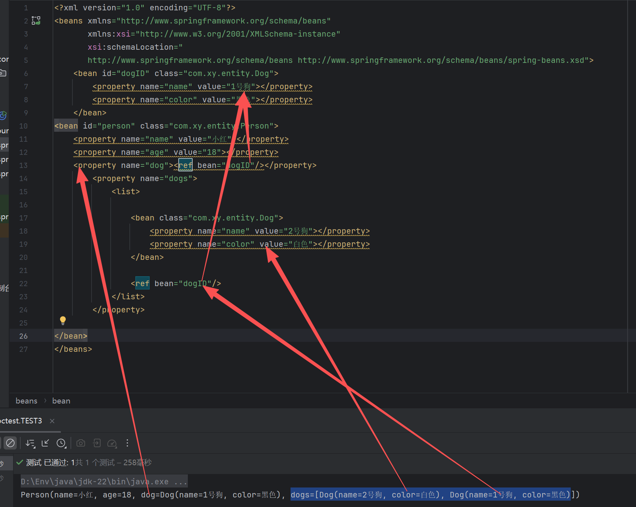636x507 pixels.
Task: Click the camera snapshot icon in run toolbar
Action: click(x=81, y=443)
